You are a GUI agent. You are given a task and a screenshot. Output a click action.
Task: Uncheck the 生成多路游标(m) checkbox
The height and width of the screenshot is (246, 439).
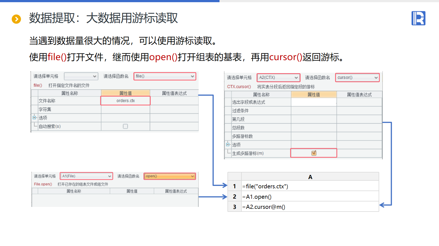pos(314,153)
